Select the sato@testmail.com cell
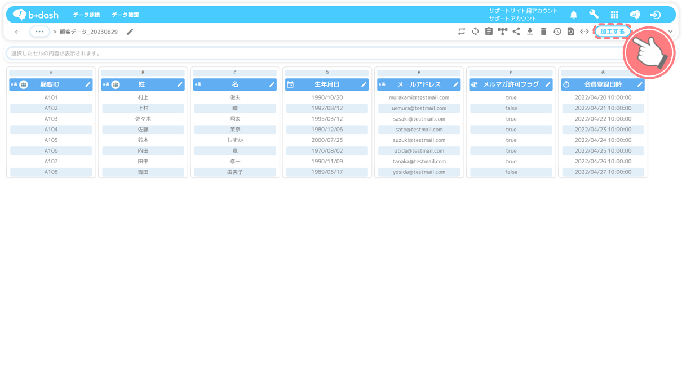 tap(419, 130)
